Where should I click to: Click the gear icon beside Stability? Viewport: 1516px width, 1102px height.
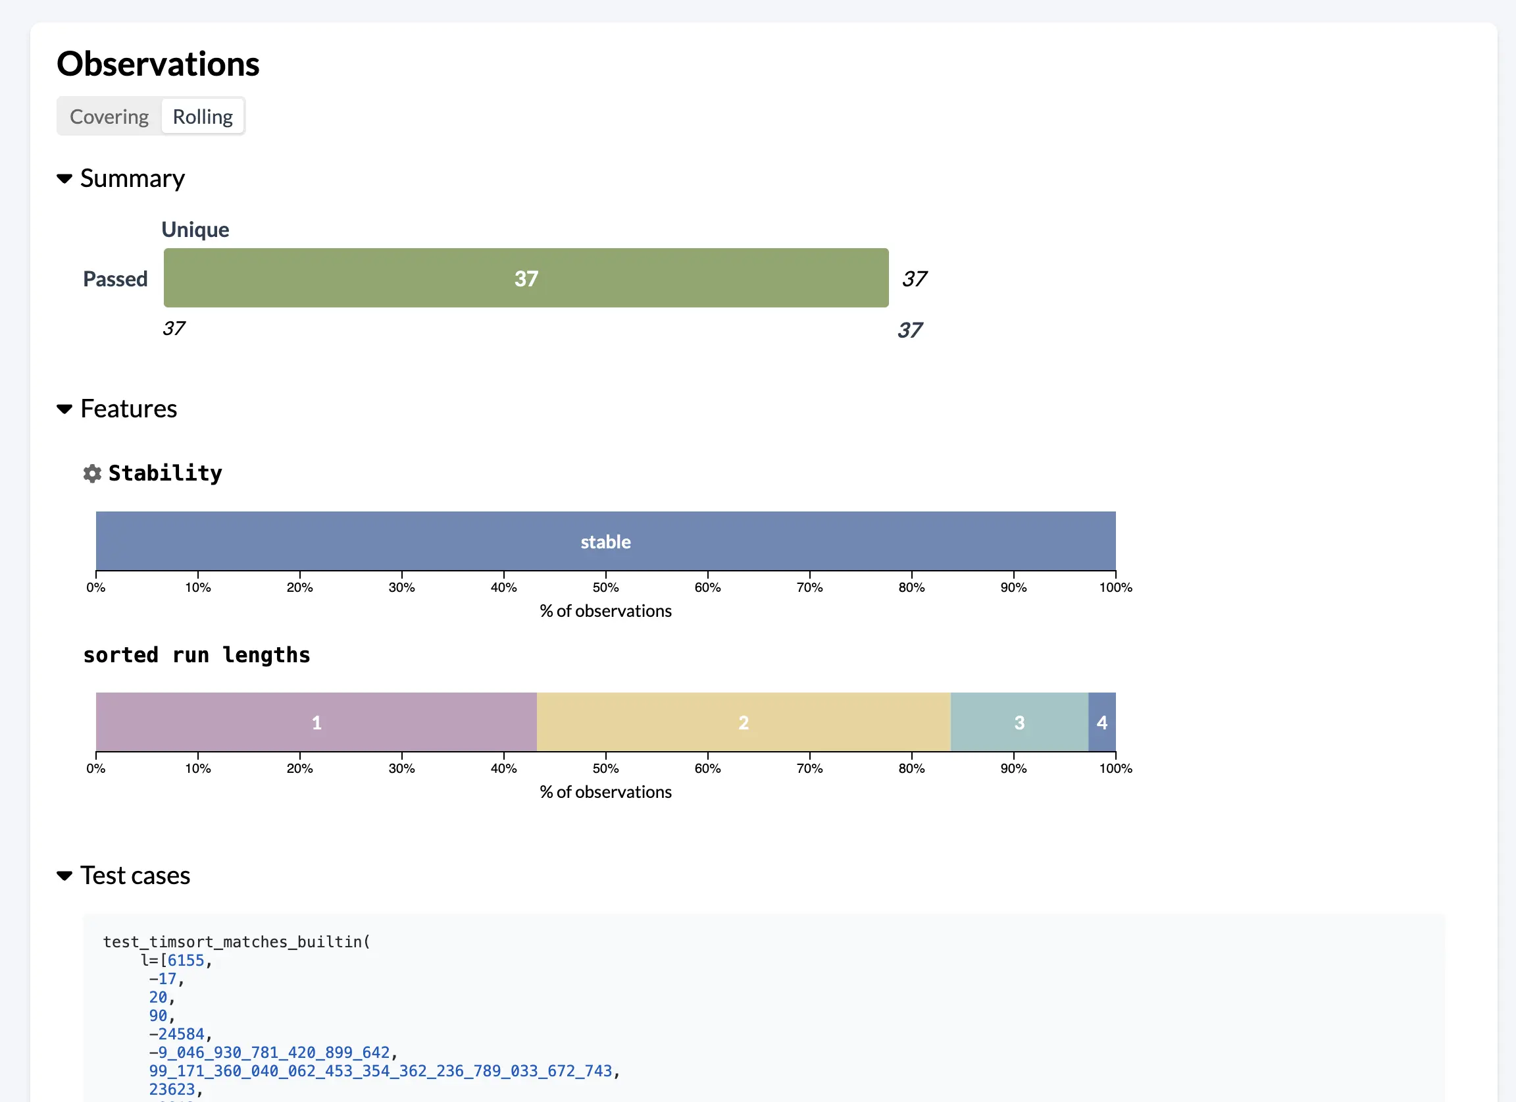point(92,473)
